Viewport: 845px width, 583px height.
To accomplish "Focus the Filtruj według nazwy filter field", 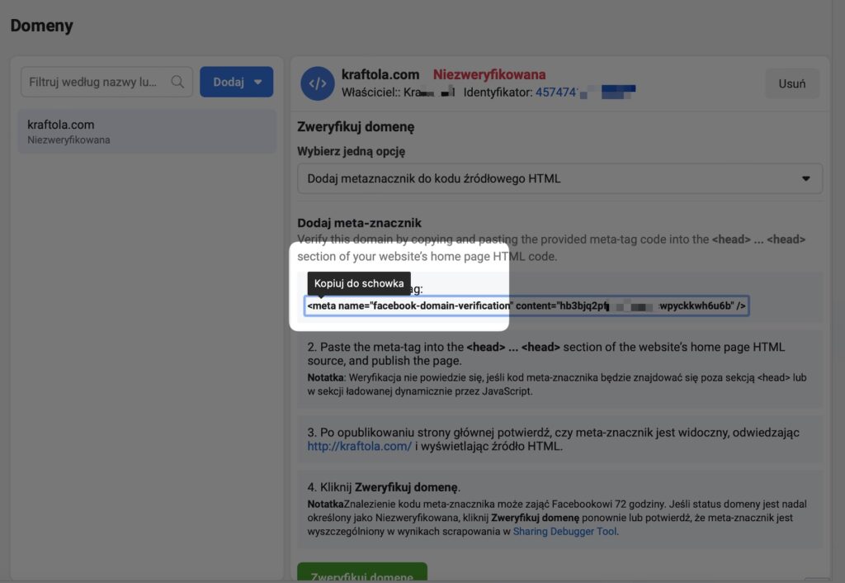I will [x=106, y=82].
